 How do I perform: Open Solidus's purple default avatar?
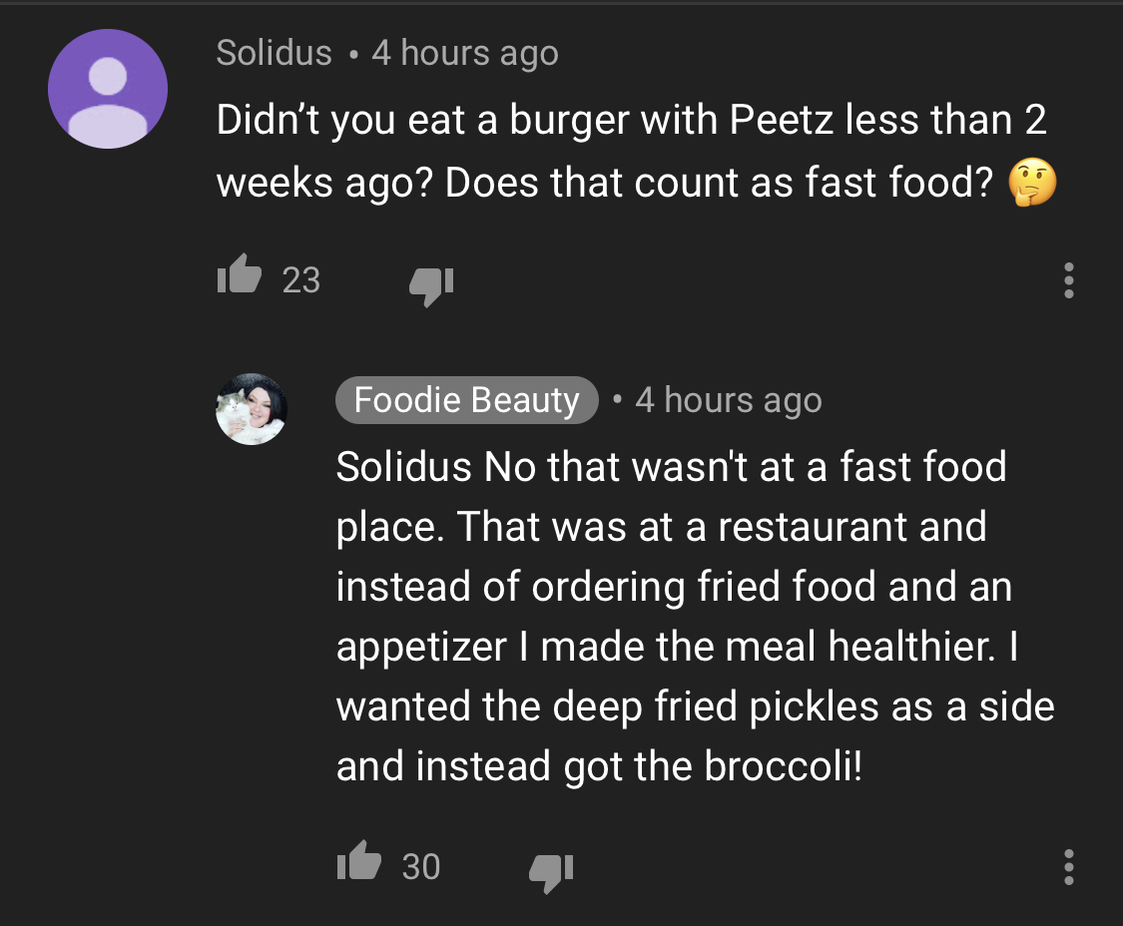tap(108, 89)
